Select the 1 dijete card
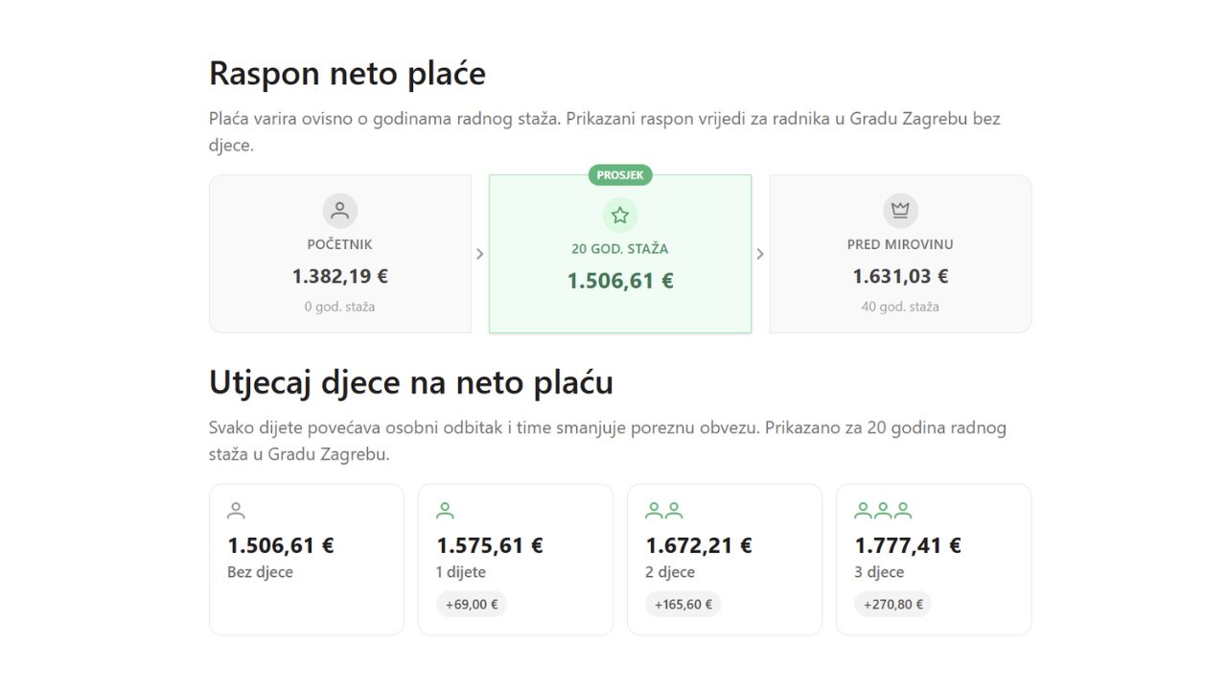The image size is (1227, 690). pos(515,559)
